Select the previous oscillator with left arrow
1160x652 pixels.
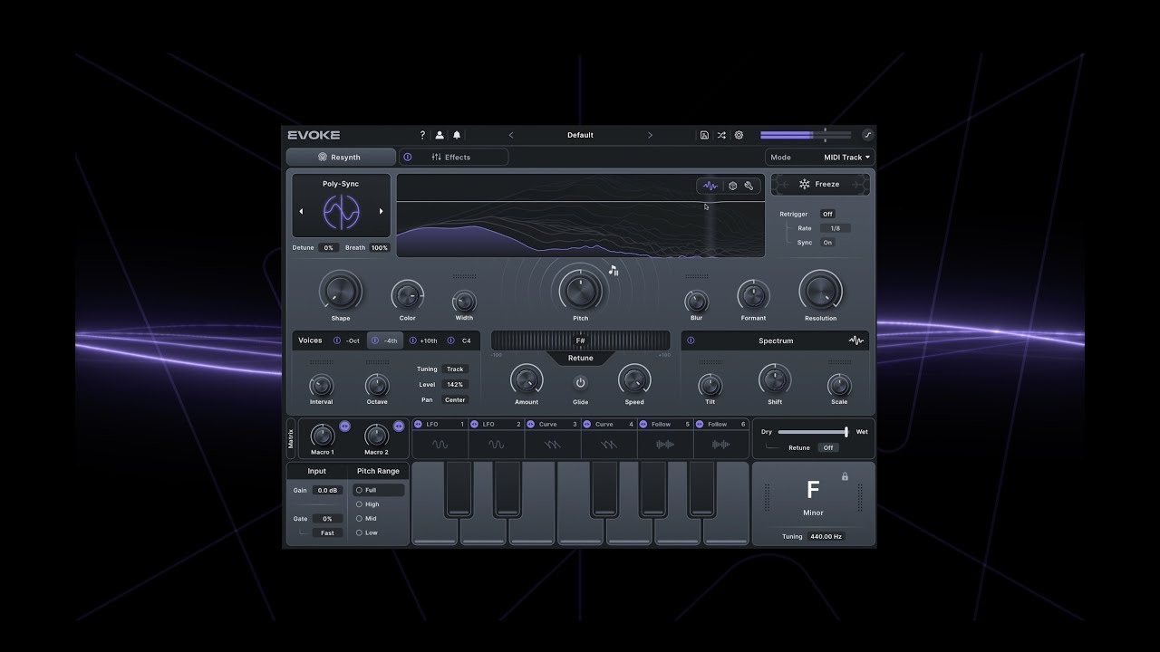[301, 211]
